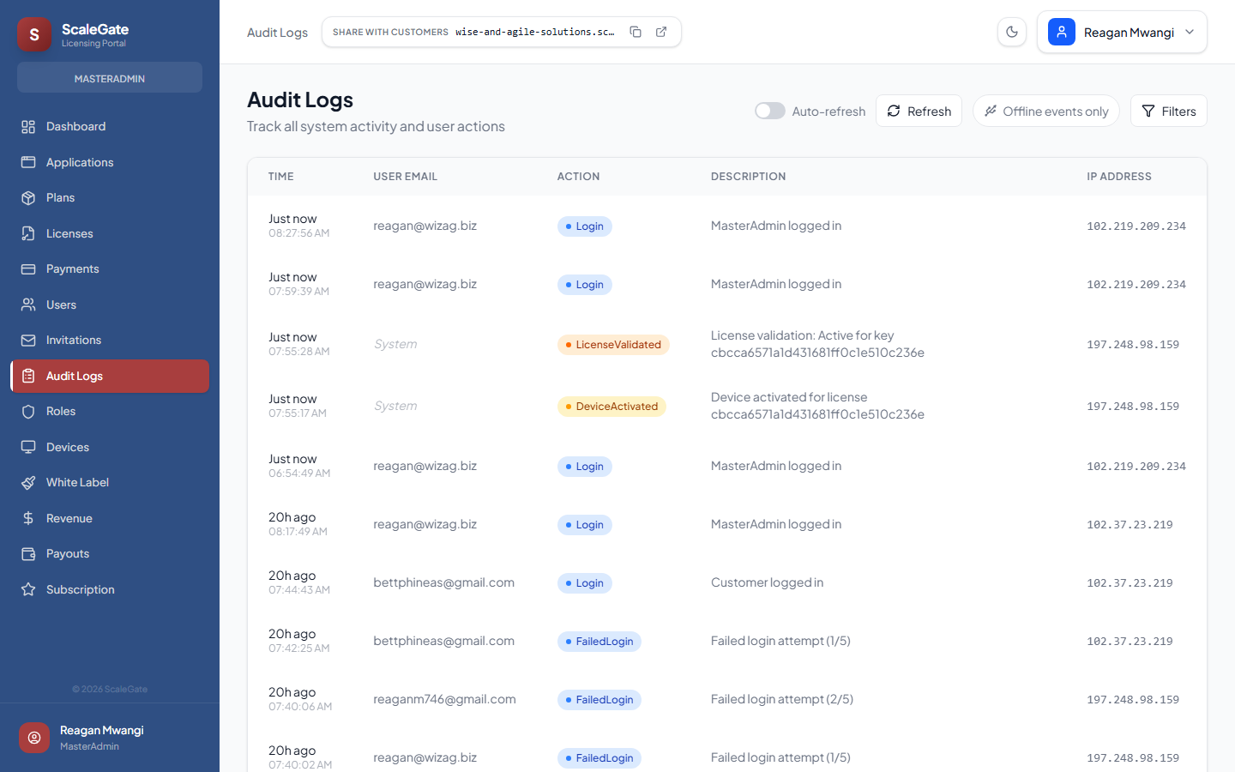Click the Roles shield icon in sidebar
The width and height of the screenshot is (1235, 772).
pos(28,412)
